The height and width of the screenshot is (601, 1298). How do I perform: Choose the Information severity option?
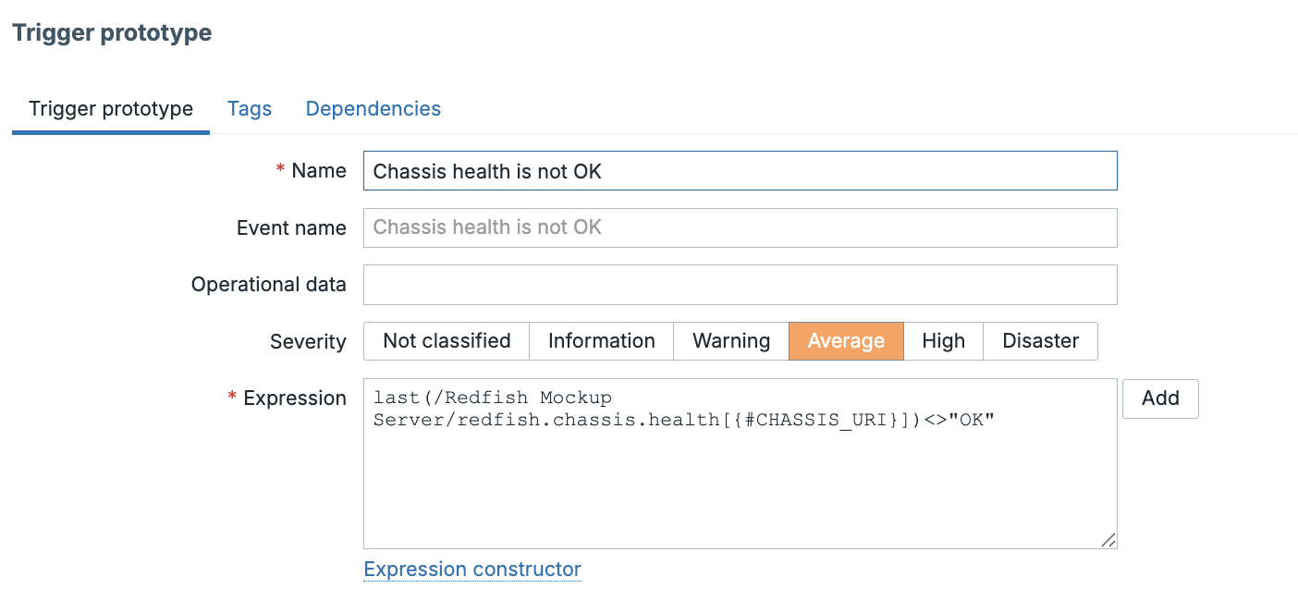click(x=601, y=341)
